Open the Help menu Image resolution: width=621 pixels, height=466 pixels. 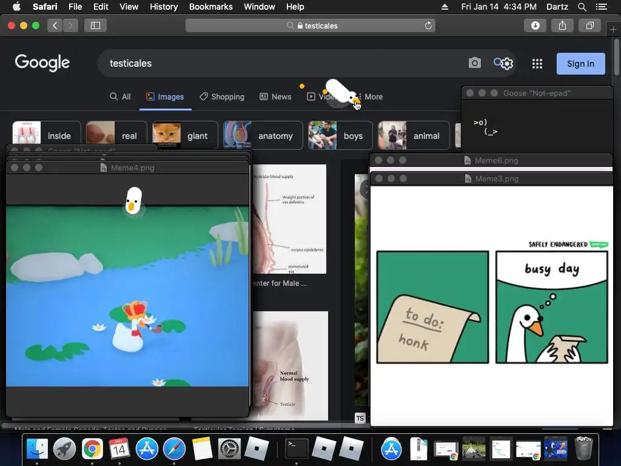coord(295,7)
